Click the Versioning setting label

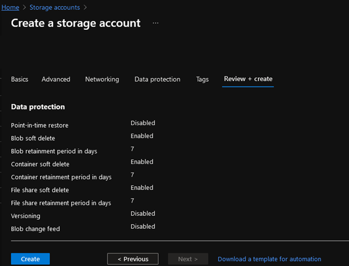[x=25, y=216]
